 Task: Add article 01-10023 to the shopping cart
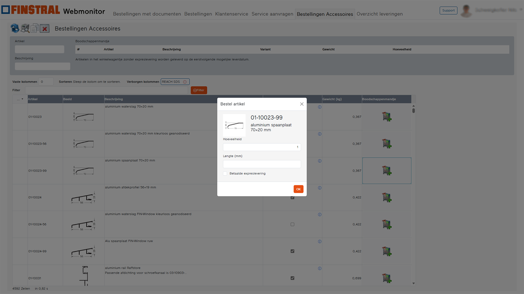point(387,117)
